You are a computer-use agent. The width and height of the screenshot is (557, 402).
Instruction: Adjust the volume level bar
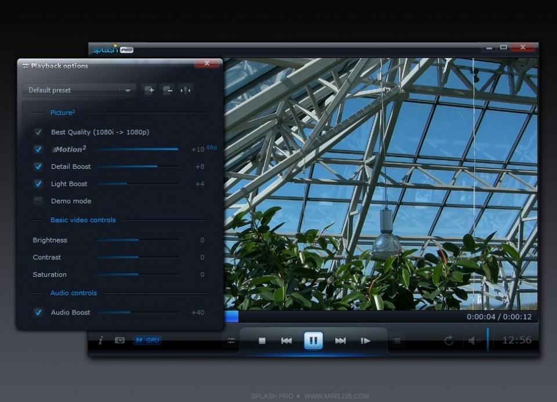click(488, 340)
